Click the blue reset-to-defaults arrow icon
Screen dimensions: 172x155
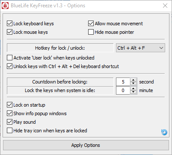(164, 132)
